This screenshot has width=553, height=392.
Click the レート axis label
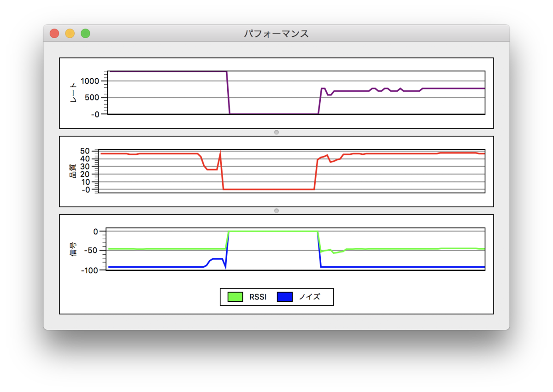(73, 93)
